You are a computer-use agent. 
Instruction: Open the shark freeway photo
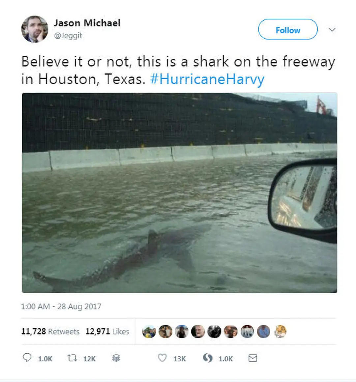click(x=179, y=193)
